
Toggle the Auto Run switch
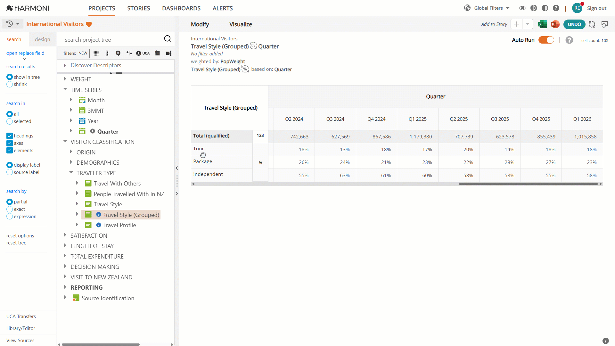(546, 40)
